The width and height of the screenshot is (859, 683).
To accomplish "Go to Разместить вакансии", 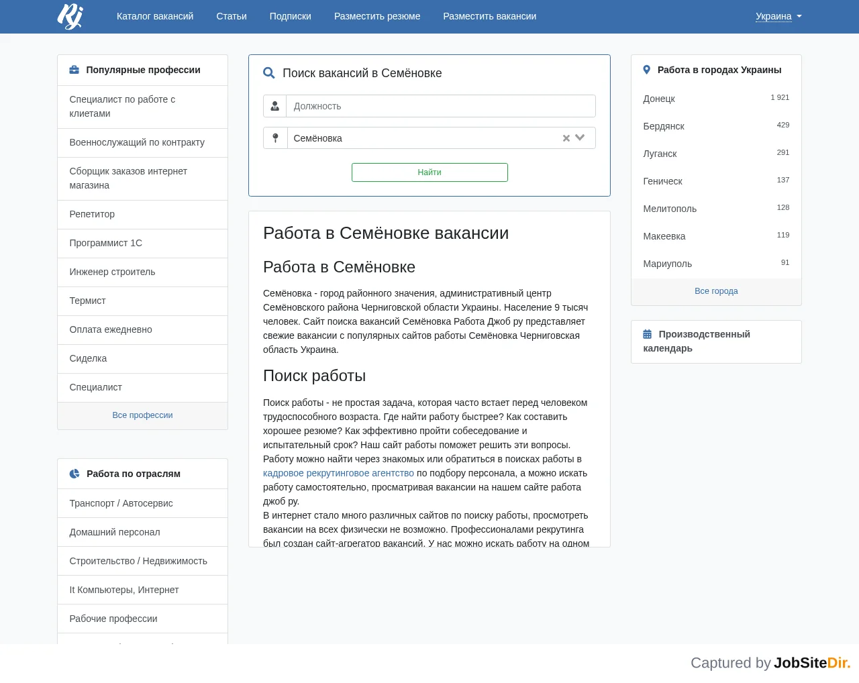I will coord(490,16).
